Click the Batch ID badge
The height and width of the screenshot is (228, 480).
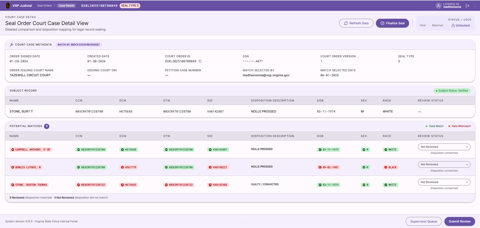[x=79, y=44]
